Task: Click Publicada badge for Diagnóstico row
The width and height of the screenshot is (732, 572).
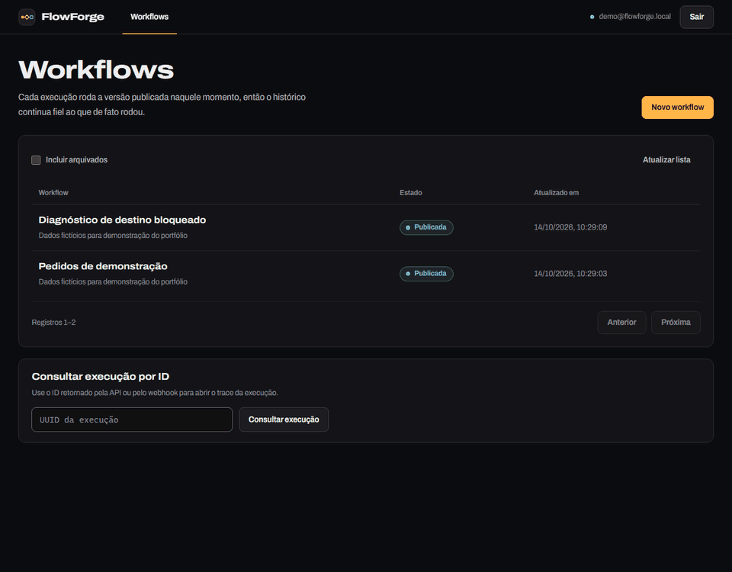Action: click(426, 227)
